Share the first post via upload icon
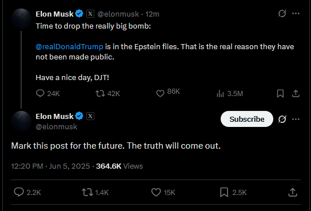Viewport: 311px width, 211px height. 296,93
